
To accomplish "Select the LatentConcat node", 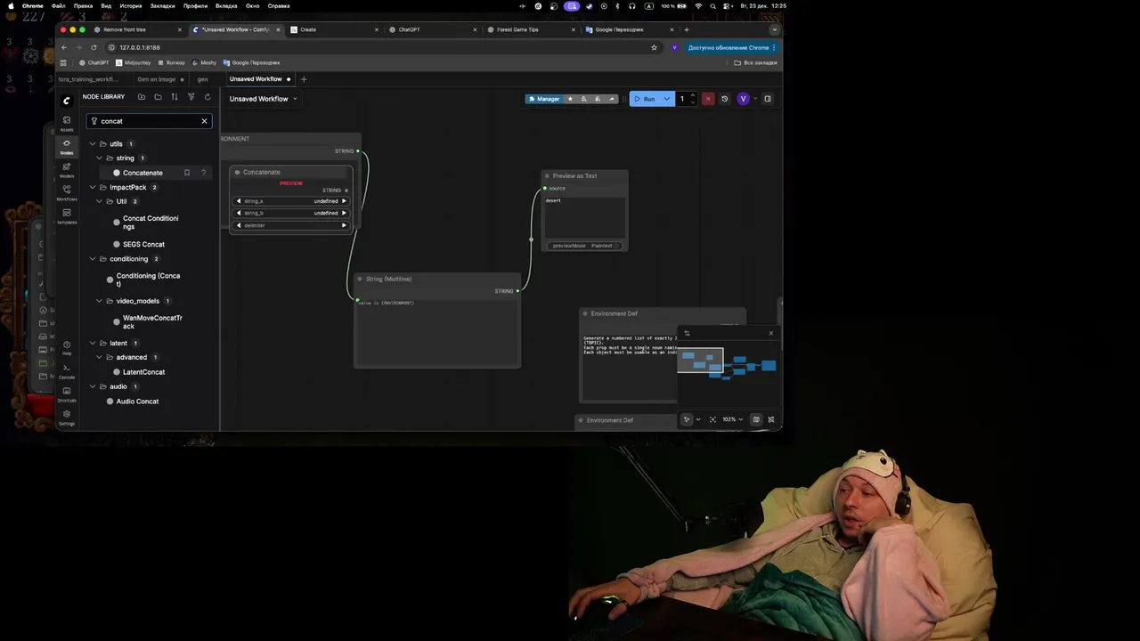I will point(143,372).
